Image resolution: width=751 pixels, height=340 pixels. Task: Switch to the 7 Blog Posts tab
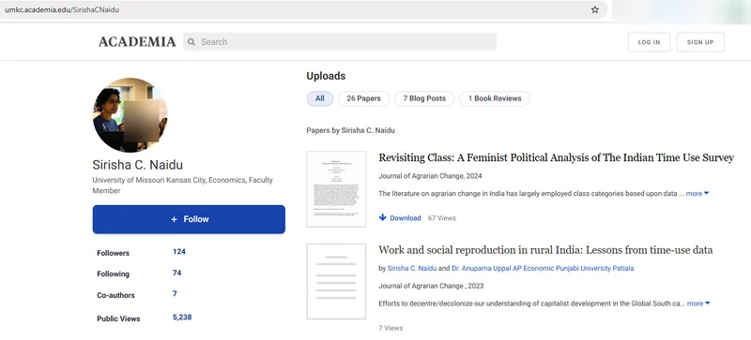click(x=424, y=98)
